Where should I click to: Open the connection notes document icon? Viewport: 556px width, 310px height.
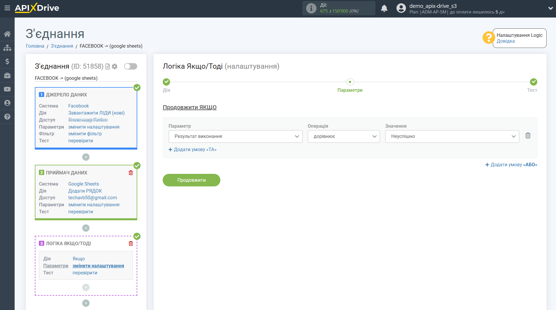[x=108, y=67]
